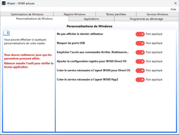Open the Programmes au démarrage tab

pos(146,19)
